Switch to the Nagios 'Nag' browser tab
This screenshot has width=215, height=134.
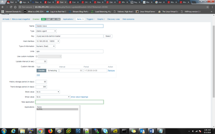[135, 2]
